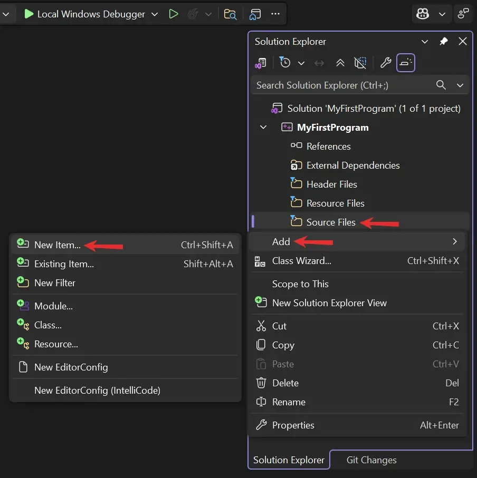Click the search magnifier icon
The image size is (477, 478).
(x=441, y=85)
